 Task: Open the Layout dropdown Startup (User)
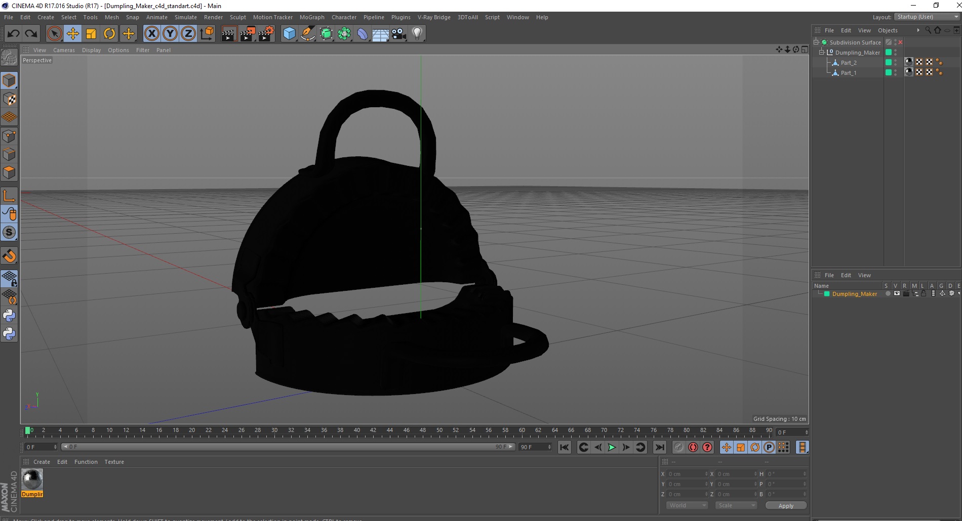(928, 17)
